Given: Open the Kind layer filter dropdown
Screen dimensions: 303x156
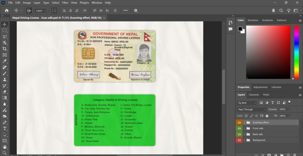Looking at the screenshot, I should (247, 103).
